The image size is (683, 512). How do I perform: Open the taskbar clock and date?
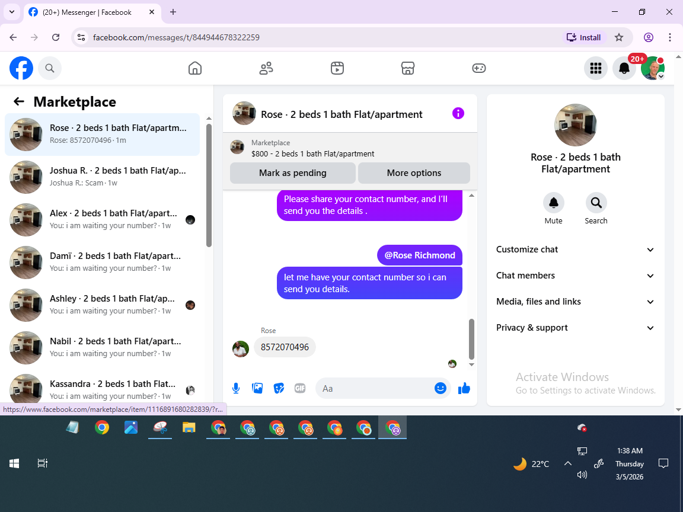tap(630, 463)
